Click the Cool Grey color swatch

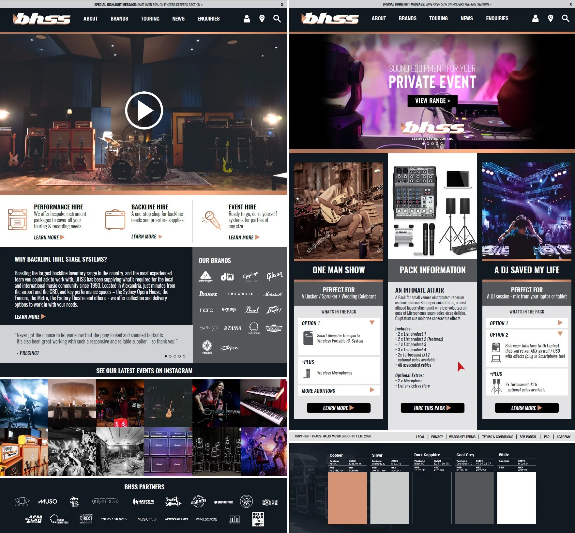tap(474, 498)
